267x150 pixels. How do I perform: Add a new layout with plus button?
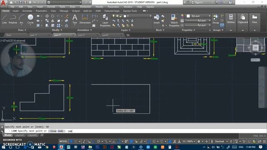tap(42, 135)
